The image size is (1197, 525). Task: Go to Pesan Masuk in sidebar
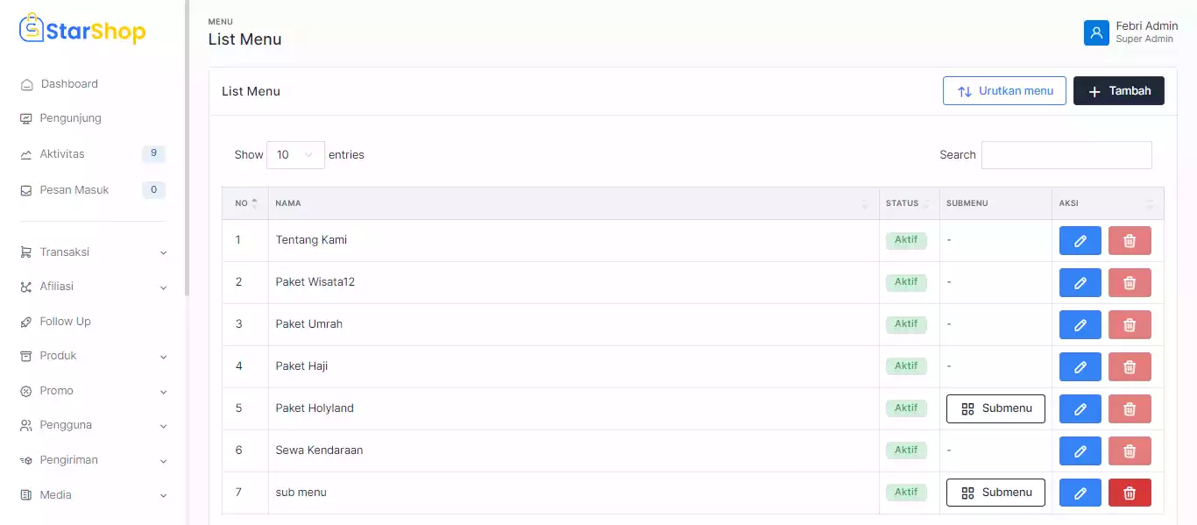[74, 190]
